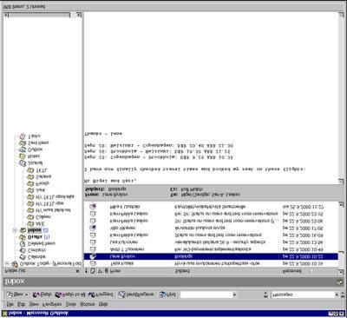Sort by the Importance column header icon
Image resolution: width=347 pixels, height=318 pixels.
[86, 271]
